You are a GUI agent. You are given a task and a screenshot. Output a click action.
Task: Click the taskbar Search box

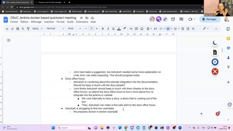coord(72,128)
